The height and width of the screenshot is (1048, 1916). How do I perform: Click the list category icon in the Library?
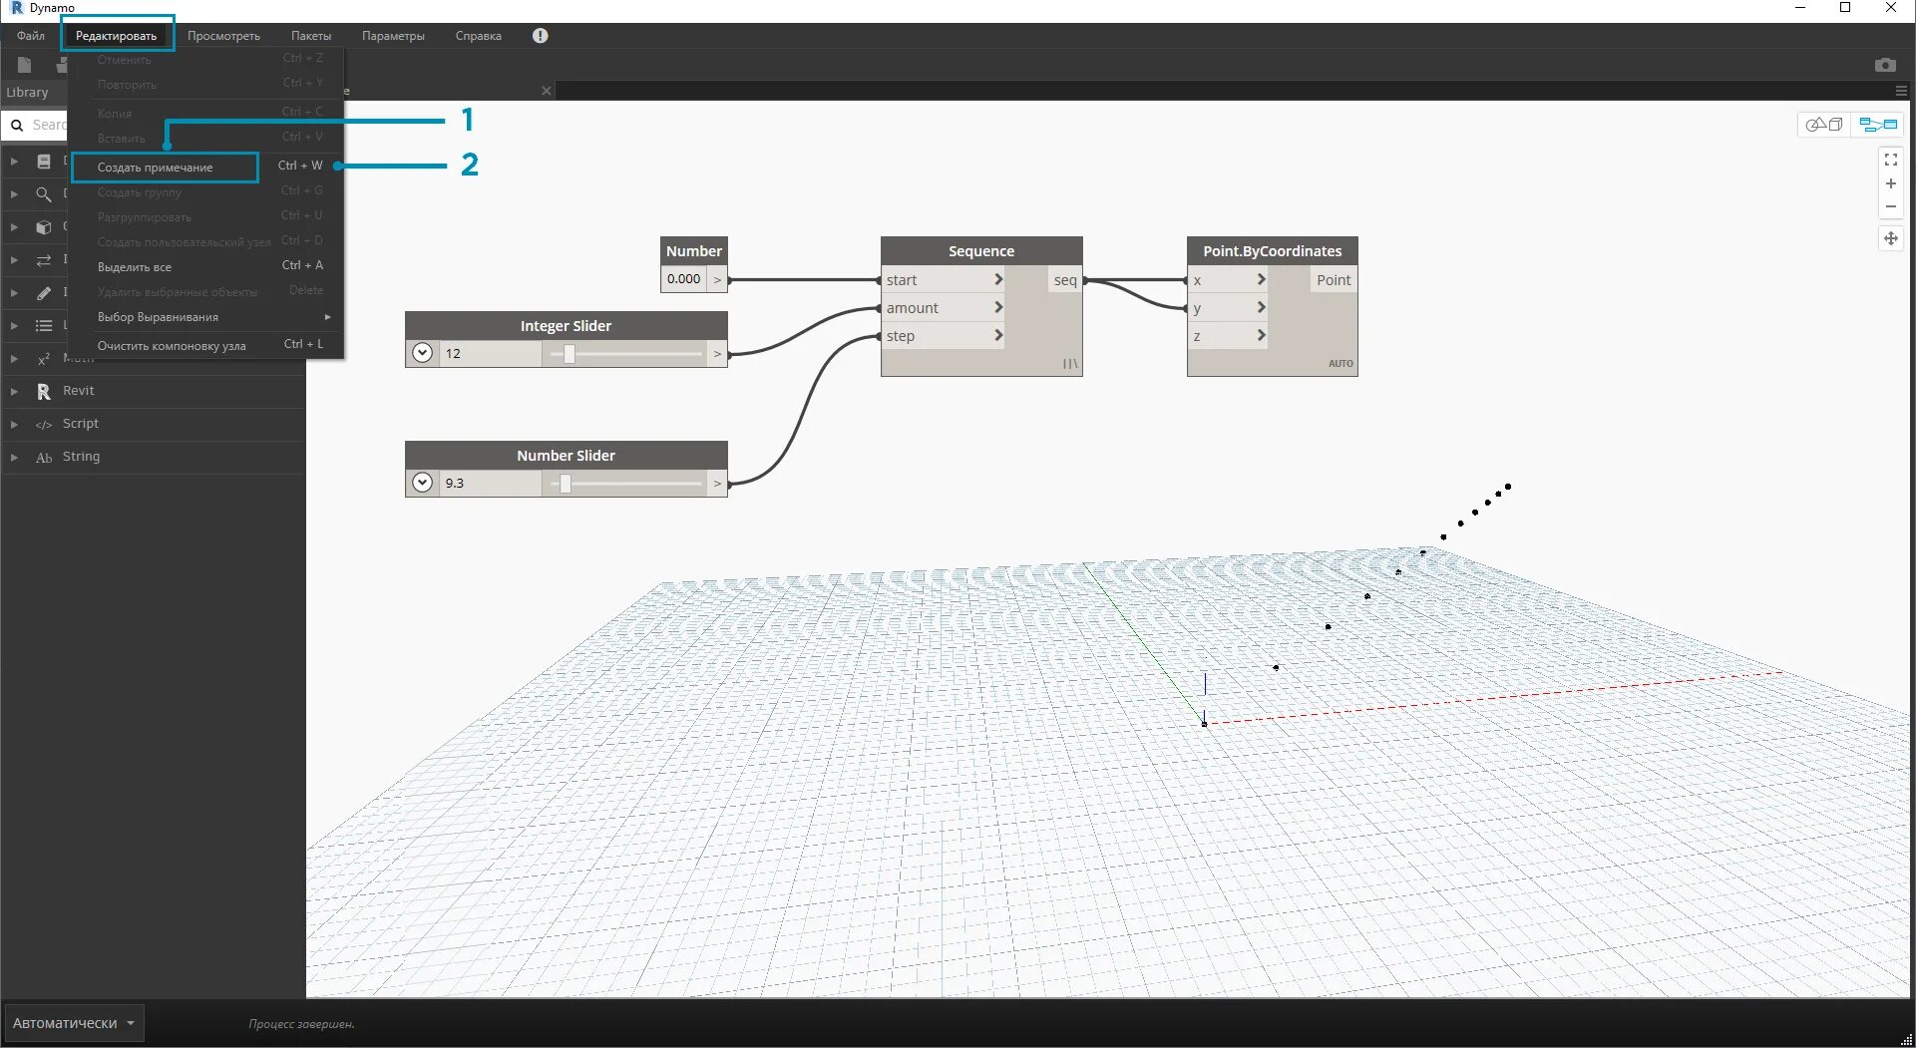point(44,326)
